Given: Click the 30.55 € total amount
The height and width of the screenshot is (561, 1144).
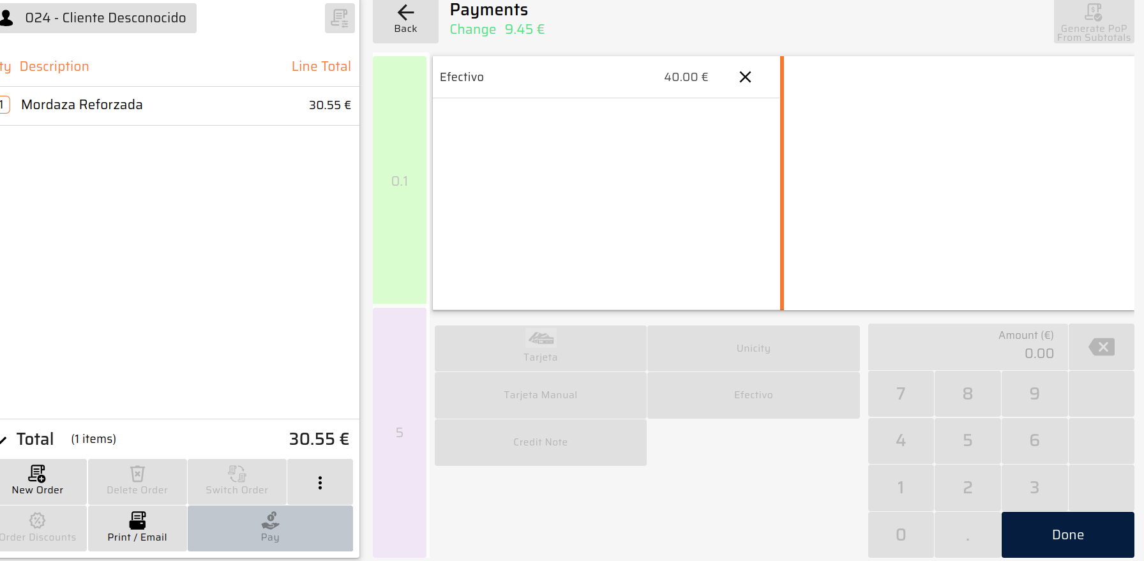Looking at the screenshot, I should click(x=319, y=439).
